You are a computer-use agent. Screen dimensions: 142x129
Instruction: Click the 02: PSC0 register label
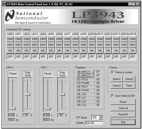[x=85, y=79]
